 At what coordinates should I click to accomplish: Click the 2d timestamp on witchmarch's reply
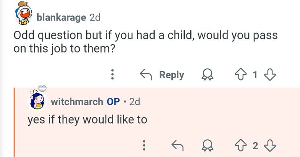135,102
